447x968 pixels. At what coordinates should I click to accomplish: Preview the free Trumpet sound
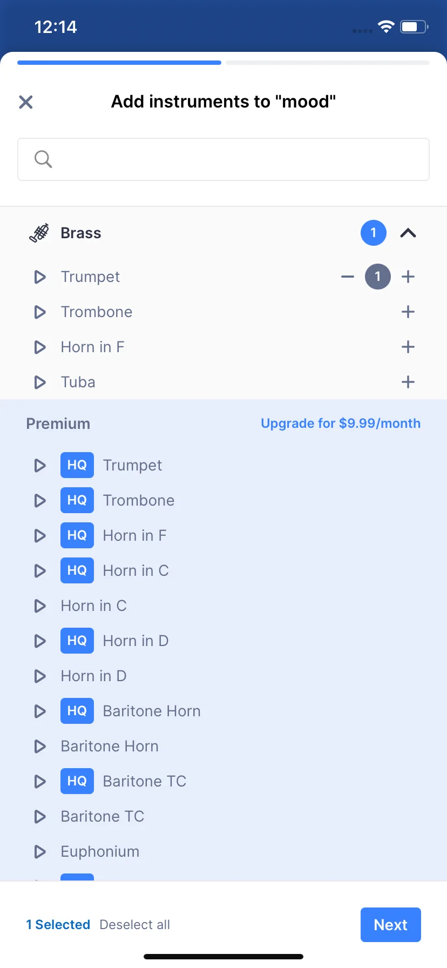click(40, 277)
